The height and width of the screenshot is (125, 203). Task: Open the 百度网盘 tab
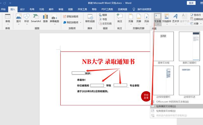(x=122, y=9)
